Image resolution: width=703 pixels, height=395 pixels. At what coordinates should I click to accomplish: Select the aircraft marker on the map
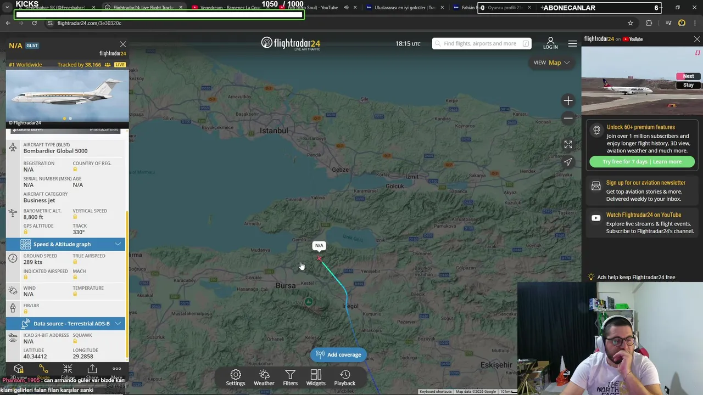pyautogui.click(x=319, y=258)
